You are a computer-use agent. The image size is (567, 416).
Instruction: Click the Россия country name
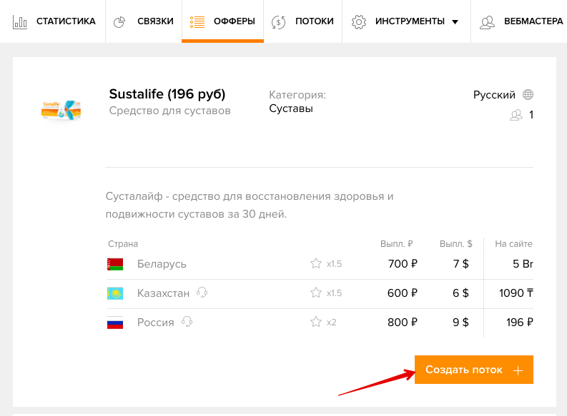coord(155,323)
